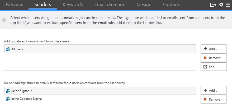Viewport: 232px width, 104px height.
Task: Select the All users list entry
Action: [x=100, y=49]
